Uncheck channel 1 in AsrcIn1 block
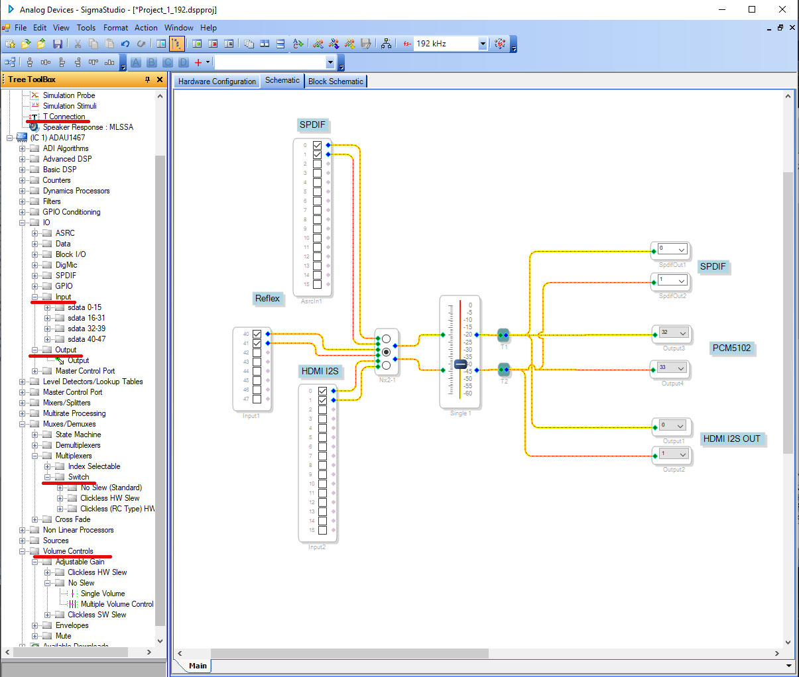Image resolution: width=799 pixels, height=677 pixels. [x=317, y=154]
